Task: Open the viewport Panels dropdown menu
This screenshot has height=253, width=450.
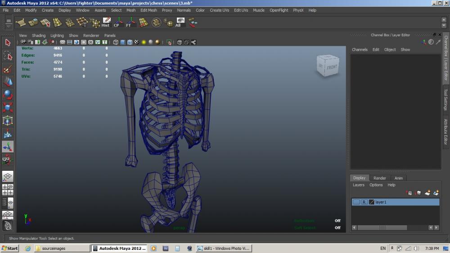Action: coord(110,36)
